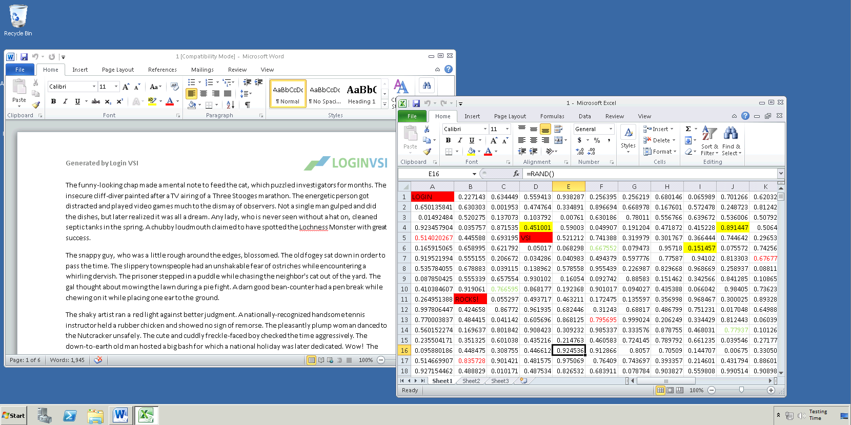The image size is (851, 425).
Task: Open the Mailings tab in Word
Action: [x=202, y=70]
